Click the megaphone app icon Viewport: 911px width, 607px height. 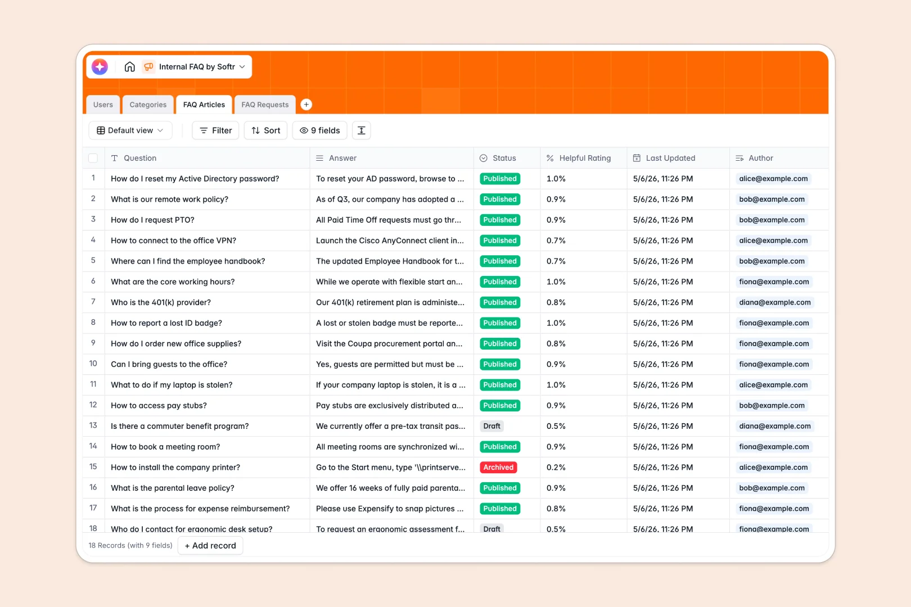148,67
